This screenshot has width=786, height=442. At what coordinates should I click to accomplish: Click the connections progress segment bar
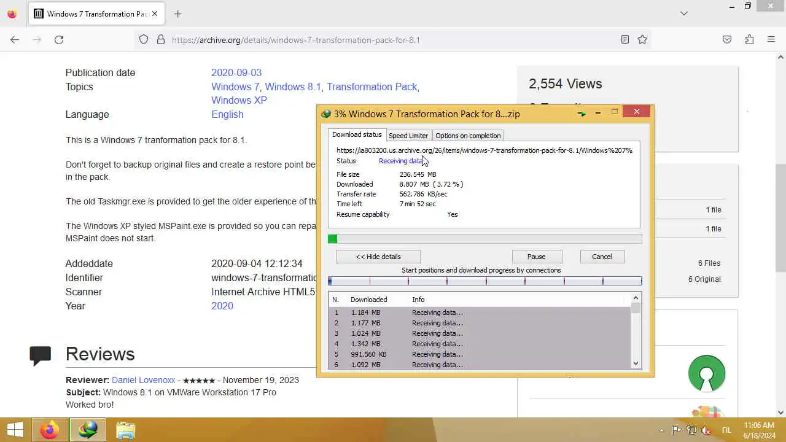(x=485, y=281)
